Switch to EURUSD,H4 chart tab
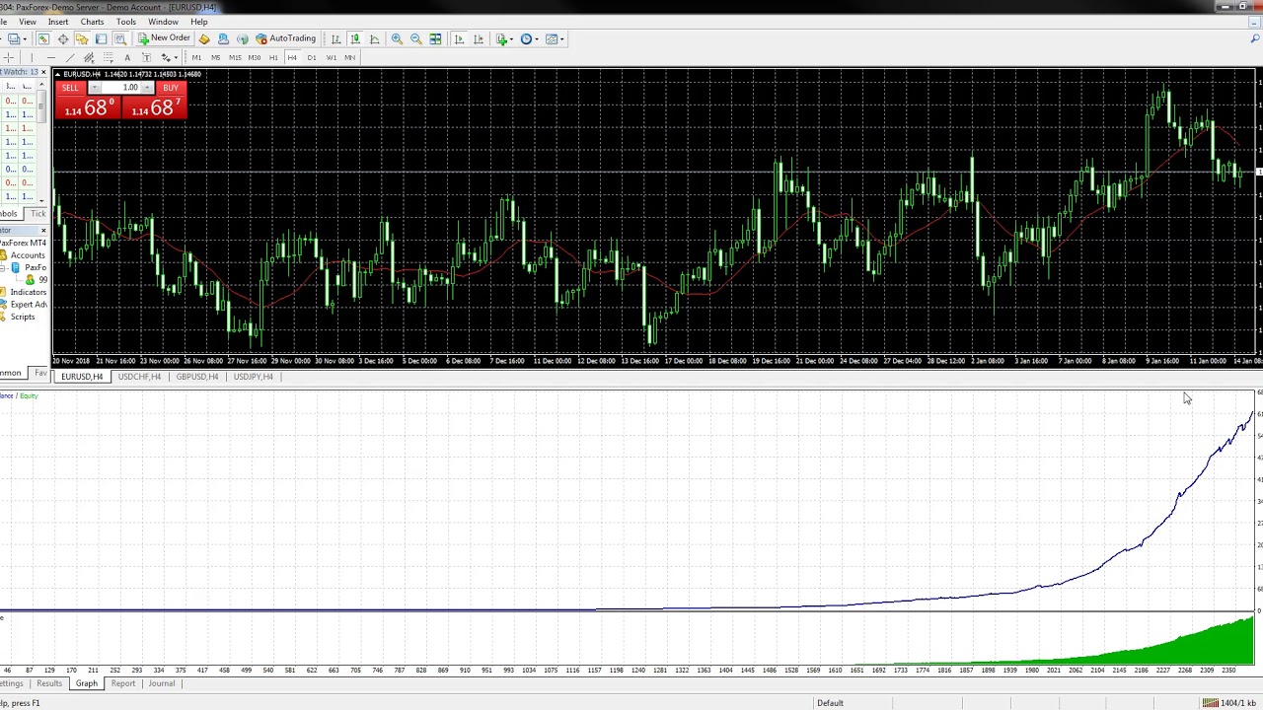The image size is (1263, 710). [82, 377]
